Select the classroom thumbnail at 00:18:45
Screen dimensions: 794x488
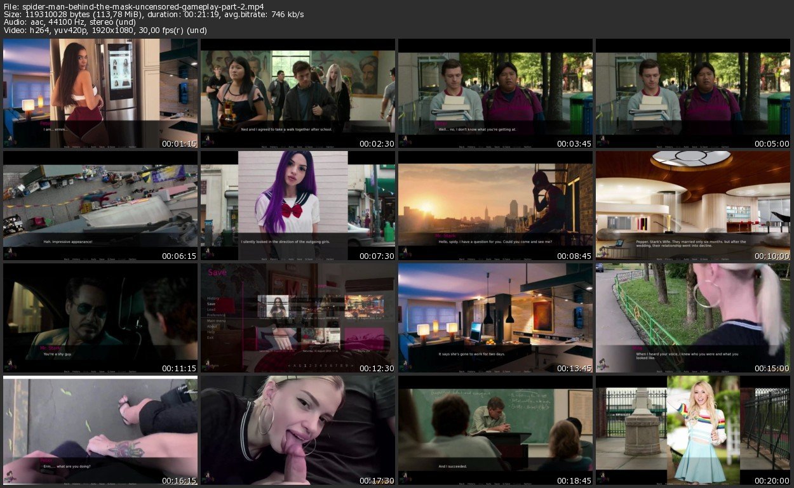[495, 430]
